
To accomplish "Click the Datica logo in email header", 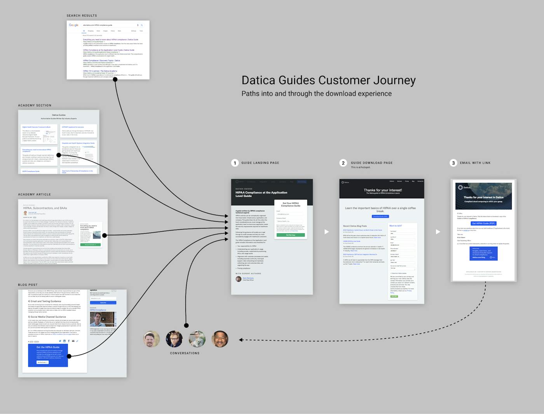I will point(464,187).
